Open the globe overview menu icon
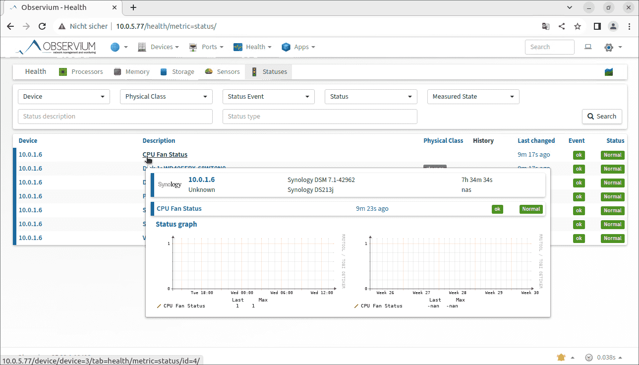639x365 pixels. pyautogui.click(x=115, y=47)
